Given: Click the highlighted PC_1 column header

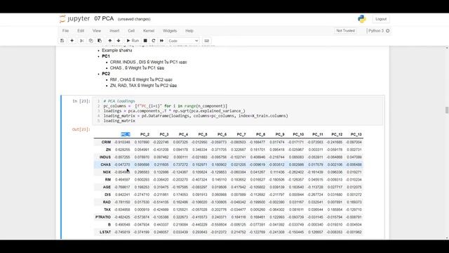Looking at the screenshot, I should (x=126, y=134).
